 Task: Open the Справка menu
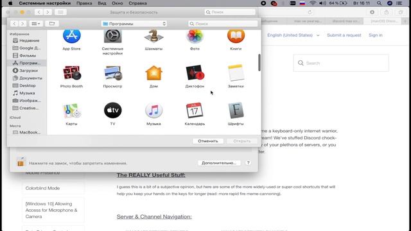click(137, 3)
